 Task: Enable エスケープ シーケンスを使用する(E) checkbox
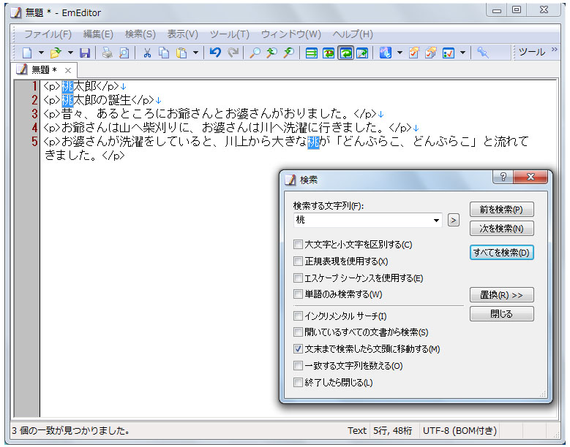click(298, 278)
